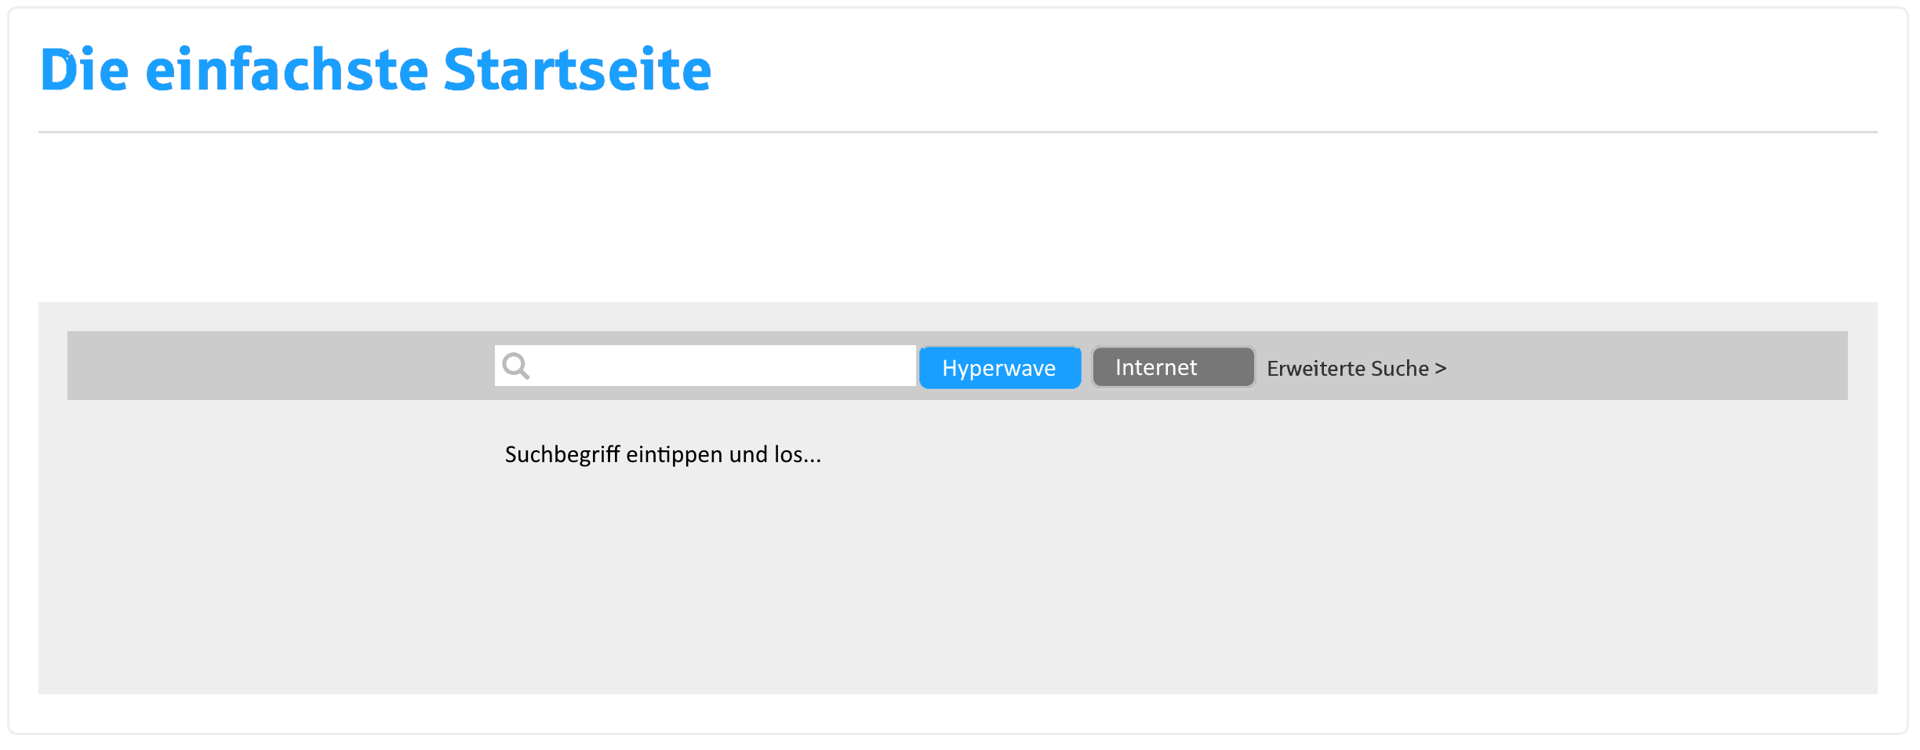Search with the Internet button

[1173, 367]
